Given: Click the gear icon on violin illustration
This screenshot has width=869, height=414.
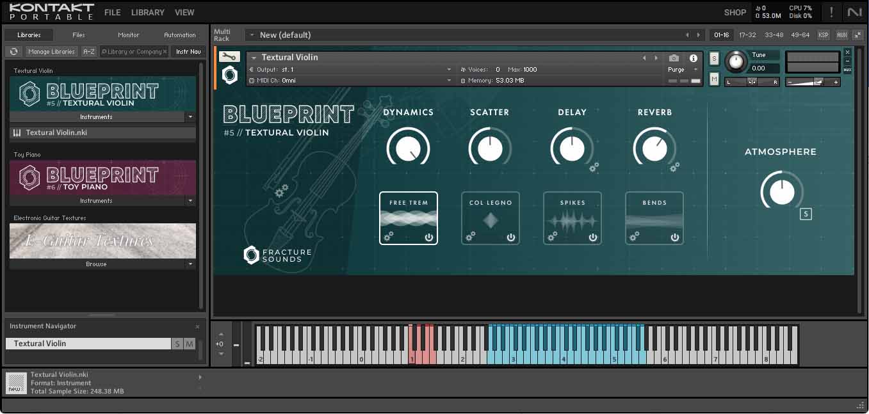Looking at the screenshot, I should [280, 191].
